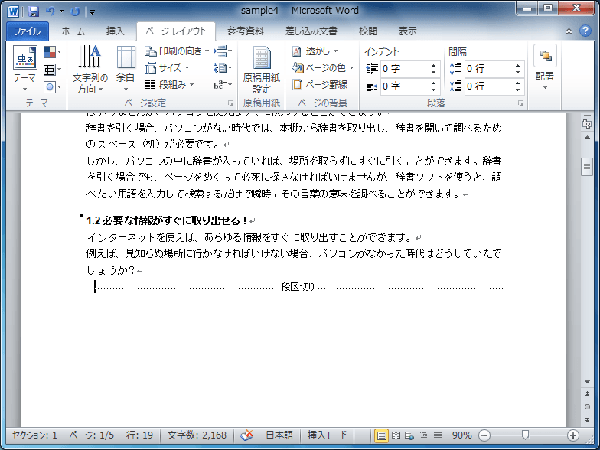The image size is (600, 450).
Task: Click next page double-arrow button
Action: coord(587,419)
